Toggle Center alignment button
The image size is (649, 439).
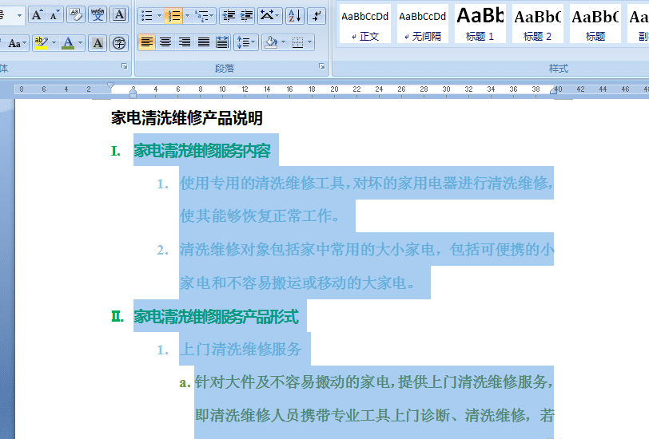click(x=165, y=42)
